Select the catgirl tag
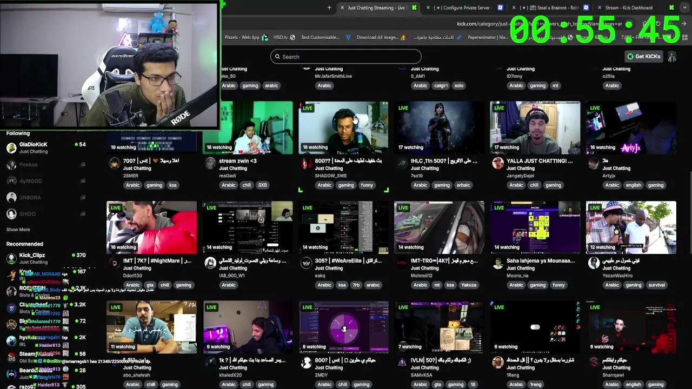692x389 pixels. click(441, 85)
